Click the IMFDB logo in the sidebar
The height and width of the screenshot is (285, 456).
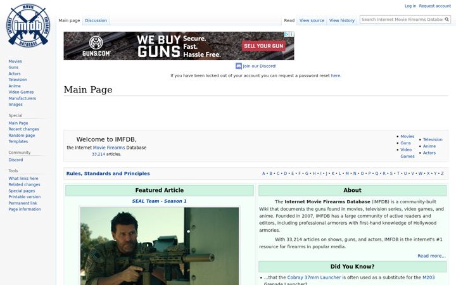tap(28, 25)
